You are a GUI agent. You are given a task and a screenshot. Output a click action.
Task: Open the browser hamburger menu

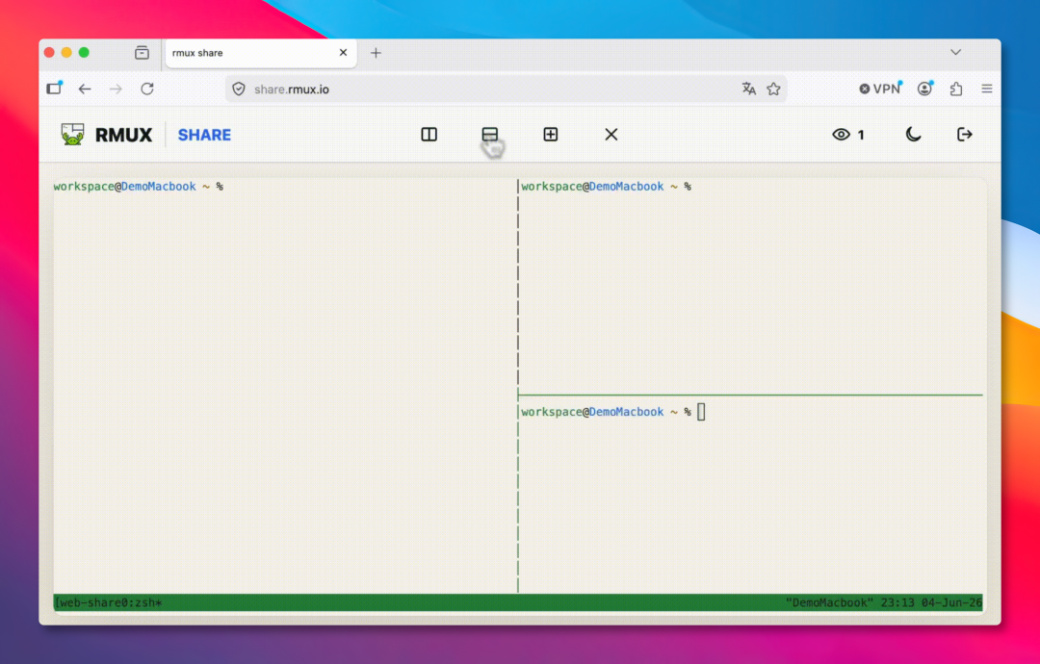pos(987,89)
